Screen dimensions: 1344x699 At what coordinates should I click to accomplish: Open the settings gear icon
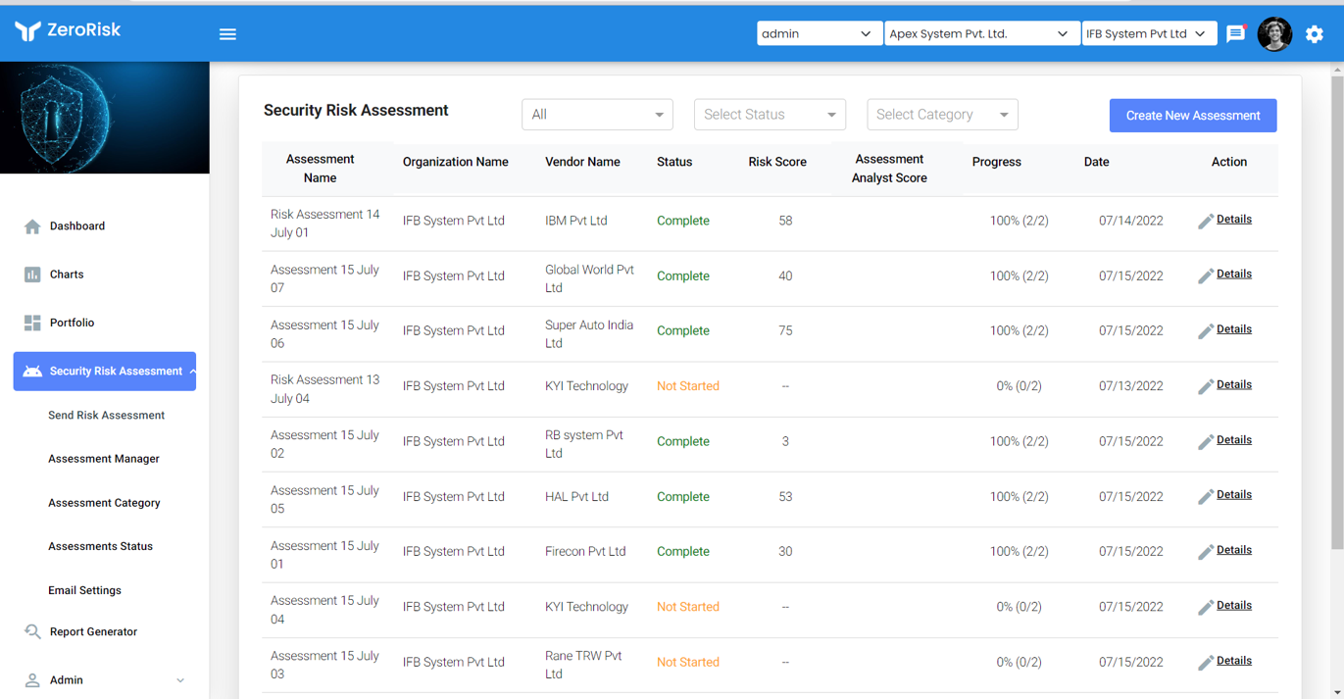pos(1315,34)
